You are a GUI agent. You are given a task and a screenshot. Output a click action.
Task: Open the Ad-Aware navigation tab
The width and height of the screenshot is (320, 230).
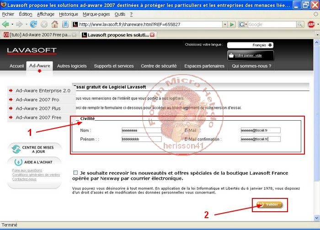click(40, 66)
